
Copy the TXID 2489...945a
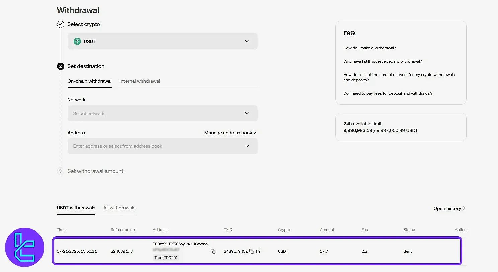[x=252, y=251]
